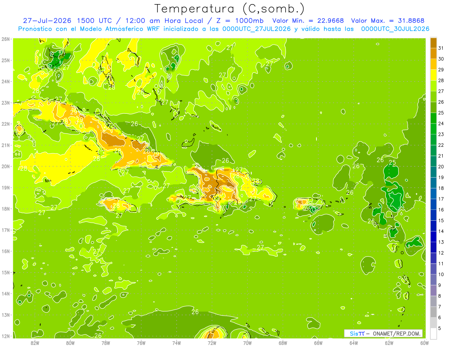Click longitude axis label 72W
The width and height of the screenshot is (451, 348).
212,343
